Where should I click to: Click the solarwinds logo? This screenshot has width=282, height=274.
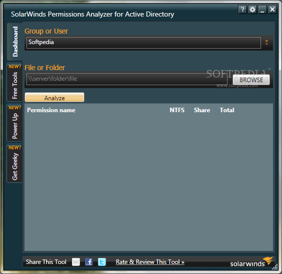(251, 262)
